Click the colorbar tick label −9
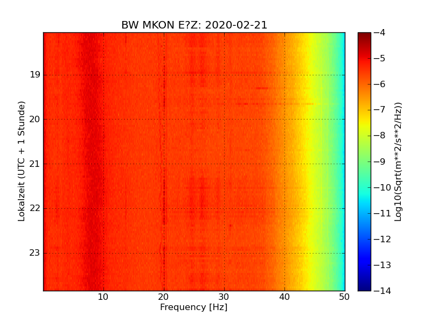Image resolution: width=431 pixels, height=323 pixels. coord(380,161)
